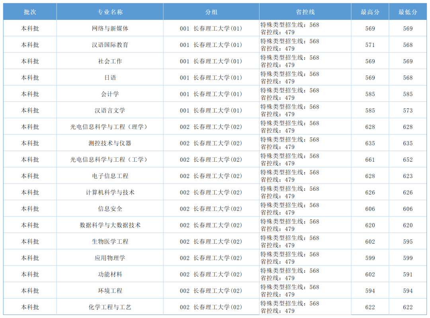Viewport: 430px width, 318px height.
Task: Select the 测控技术与仪器 major cell
Action: tap(110, 143)
